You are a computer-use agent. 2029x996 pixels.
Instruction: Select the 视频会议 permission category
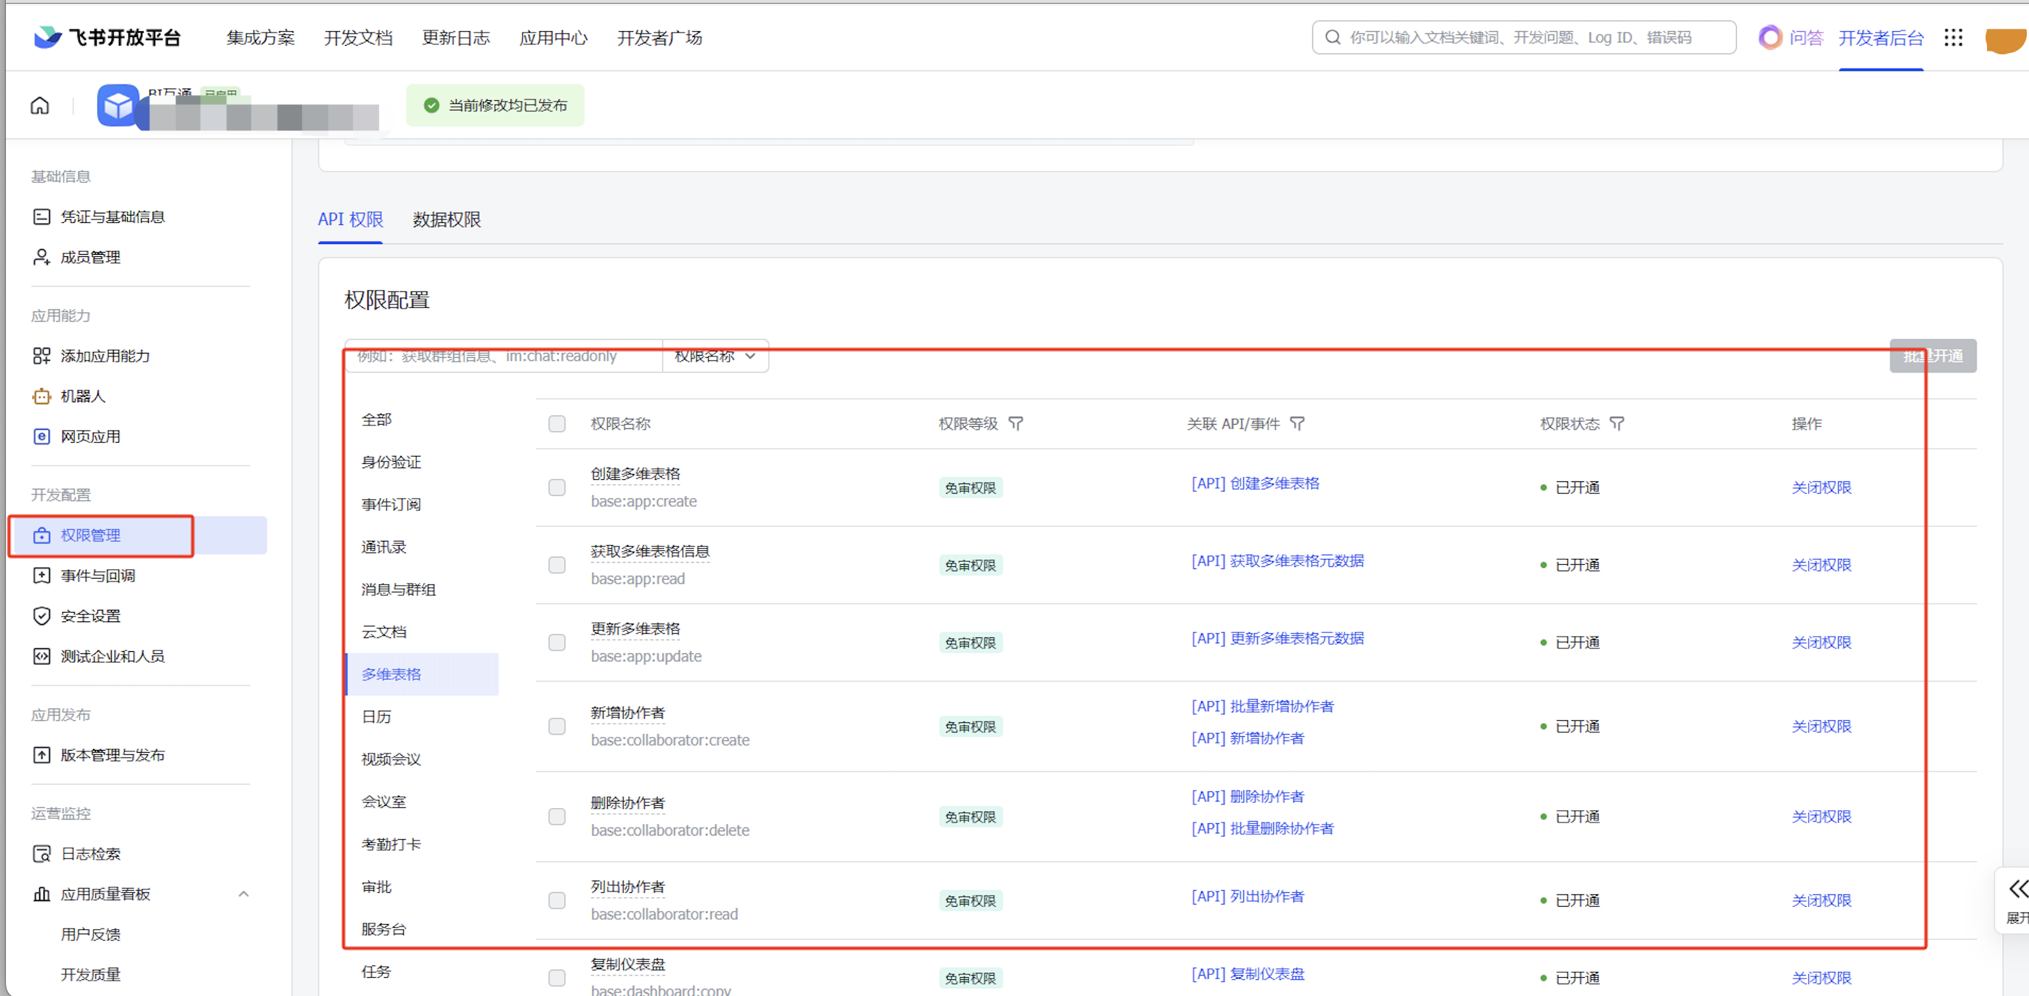[391, 760]
